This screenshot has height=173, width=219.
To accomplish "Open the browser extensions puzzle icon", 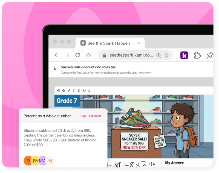I will [197, 55].
